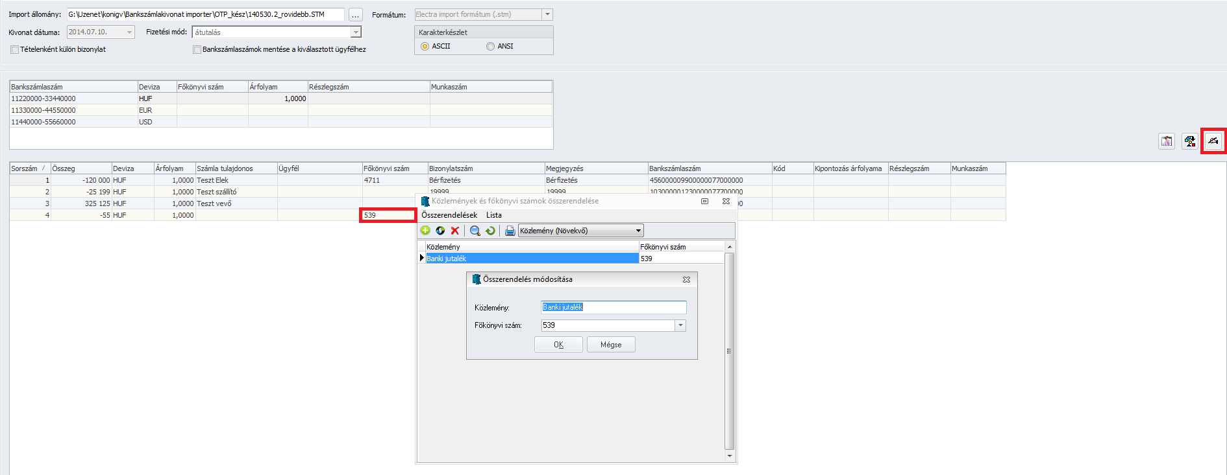Select bank account 11440000-55660000

tap(73, 122)
